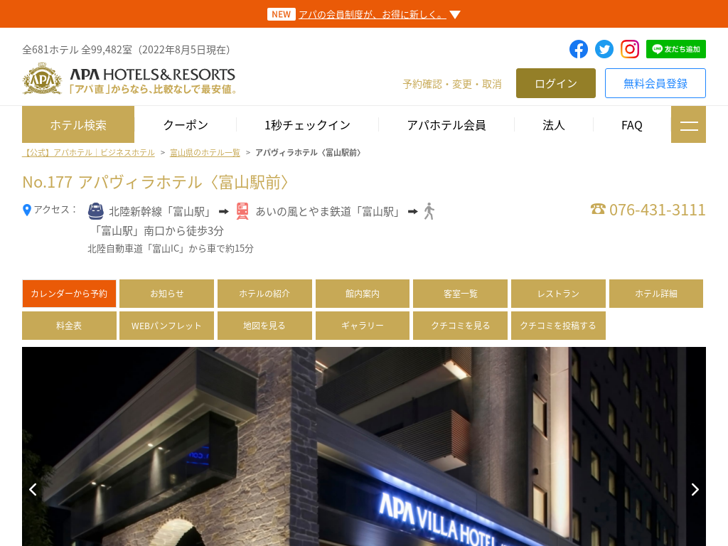Show the previous hotel photo
Image resolution: width=728 pixels, height=546 pixels.
click(x=33, y=489)
